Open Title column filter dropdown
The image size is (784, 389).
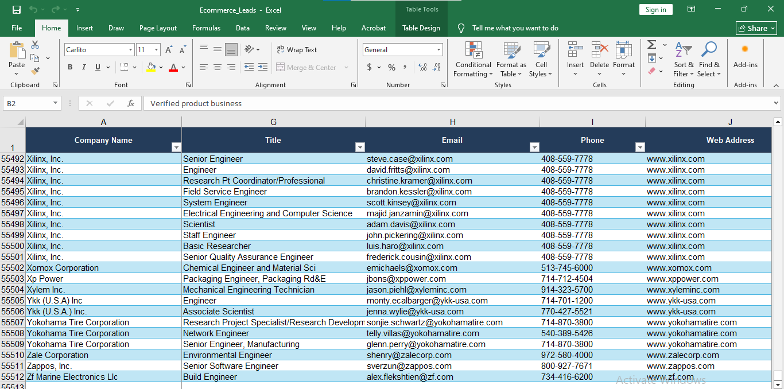pos(360,147)
